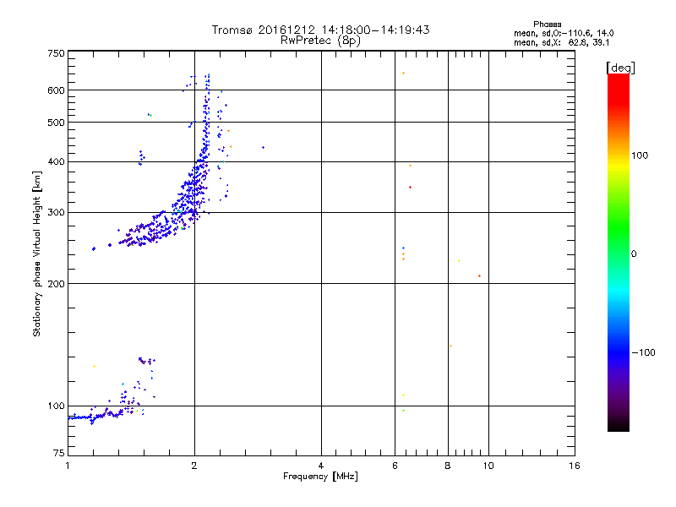Click the black bottom end of the colorbar
676x507 pixels.
[619, 425]
